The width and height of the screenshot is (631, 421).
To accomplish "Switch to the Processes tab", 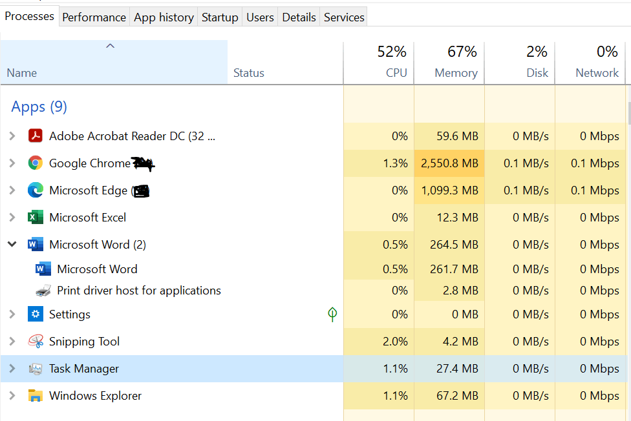I will click(x=29, y=17).
